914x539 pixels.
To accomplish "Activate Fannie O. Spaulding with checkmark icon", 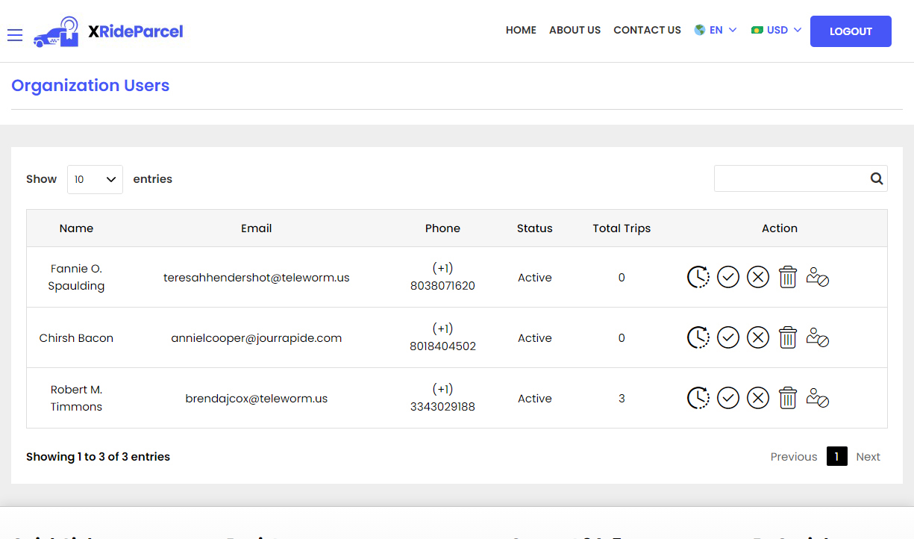I will click(x=727, y=277).
